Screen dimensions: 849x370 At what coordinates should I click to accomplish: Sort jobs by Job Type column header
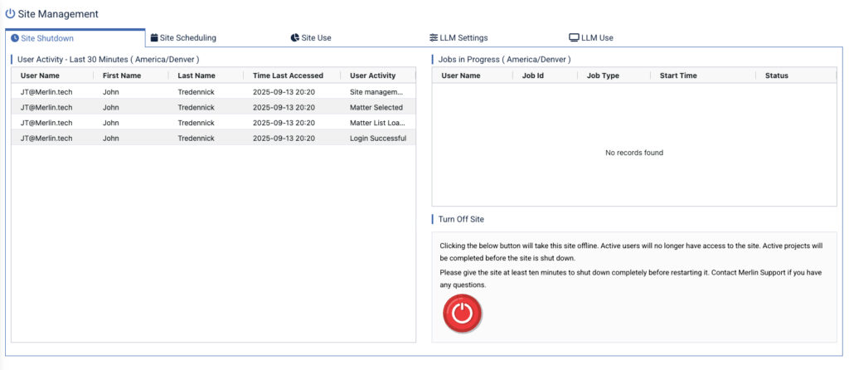click(603, 75)
